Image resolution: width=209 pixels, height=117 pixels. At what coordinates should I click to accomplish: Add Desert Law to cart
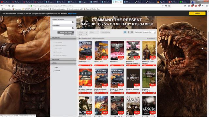106,65
